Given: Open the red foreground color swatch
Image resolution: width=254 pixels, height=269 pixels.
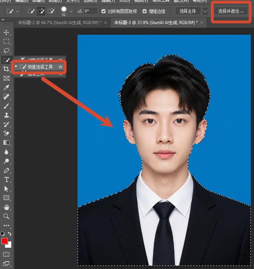Looking at the screenshot, I should point(5,241).
